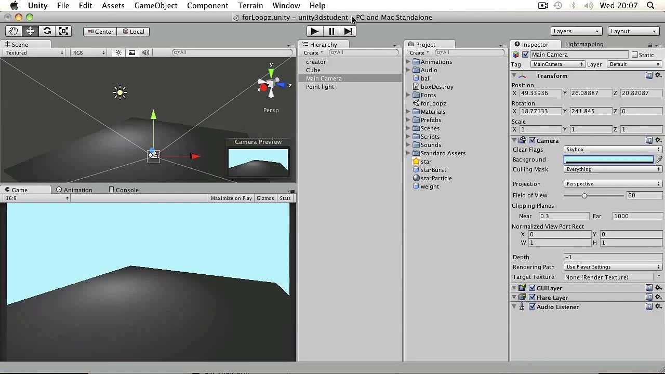Image resolution: width=665 pixels, height=374 pixels.
Task: Open the Textured draw mode dropdown
Action: pyautogui.click(x=34, y=52)
